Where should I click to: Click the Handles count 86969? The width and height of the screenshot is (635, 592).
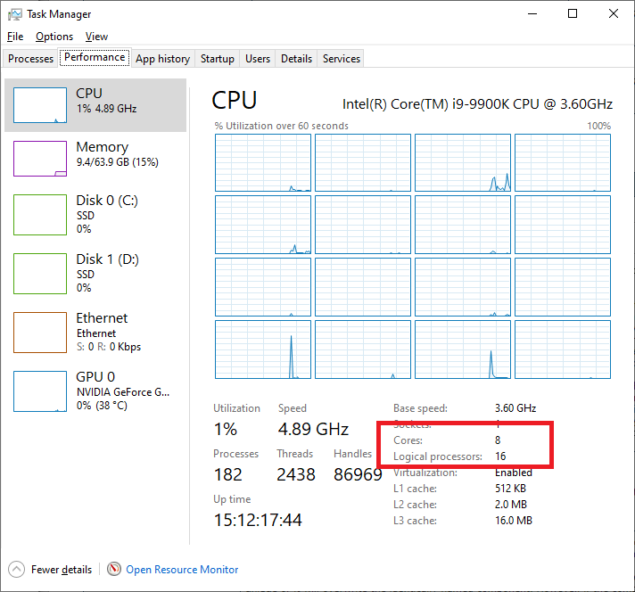point(358,474)
